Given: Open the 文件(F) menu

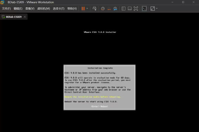Looking at the screenshot, I should [6, 9].
